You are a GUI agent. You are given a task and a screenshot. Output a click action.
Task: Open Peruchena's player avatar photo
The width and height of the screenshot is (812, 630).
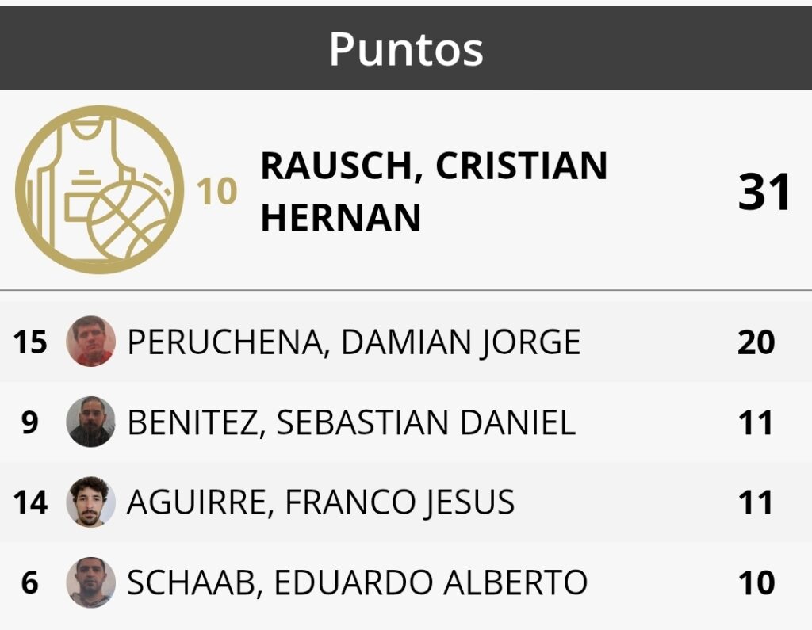[x=90, y=341]
